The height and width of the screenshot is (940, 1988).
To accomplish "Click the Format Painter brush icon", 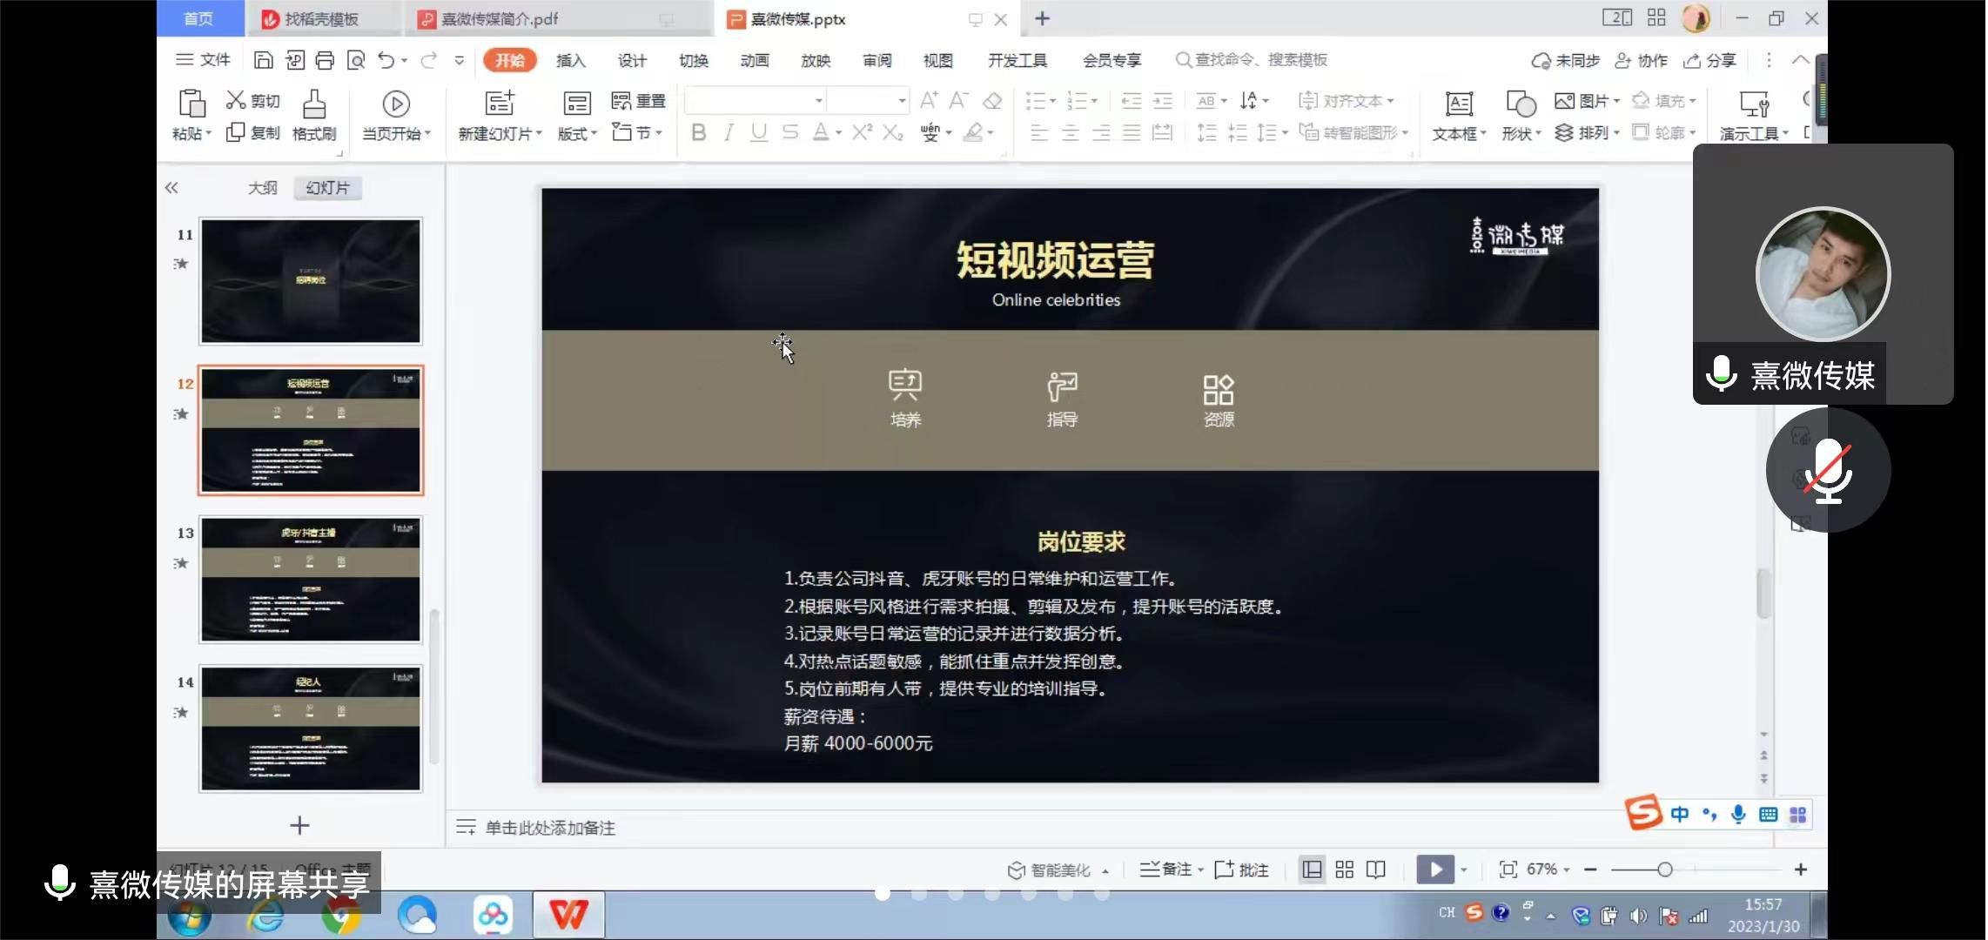I will [x=314, y=104].
